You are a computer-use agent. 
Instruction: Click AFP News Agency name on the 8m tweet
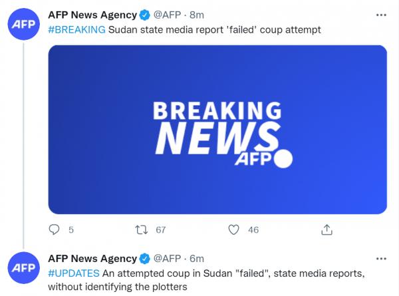pyautogui.click(x=91, y=15)
